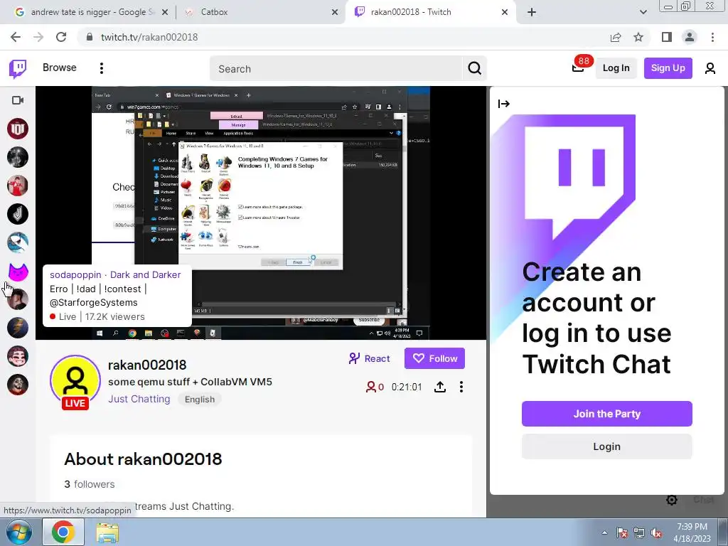
Task: Open Action Center flag icon in tray
Action: pyautogui.click(x=621, y=532)
